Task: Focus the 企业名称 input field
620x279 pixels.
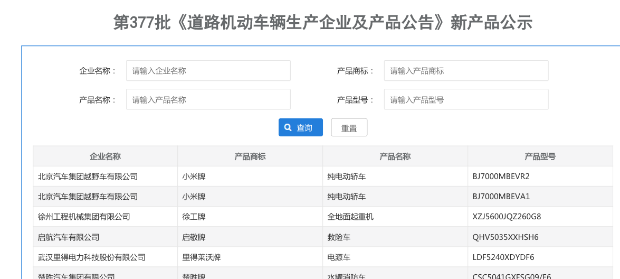Action: (208, 71)
